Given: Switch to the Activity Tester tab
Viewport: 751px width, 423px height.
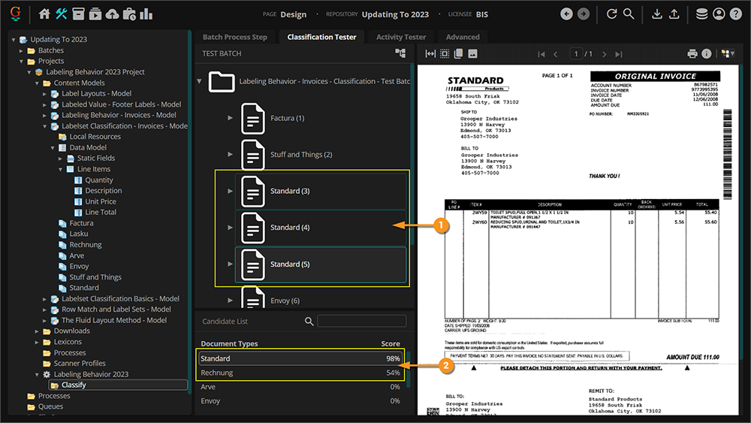Looking at the screenshot, I should click(x=400, y=37).
